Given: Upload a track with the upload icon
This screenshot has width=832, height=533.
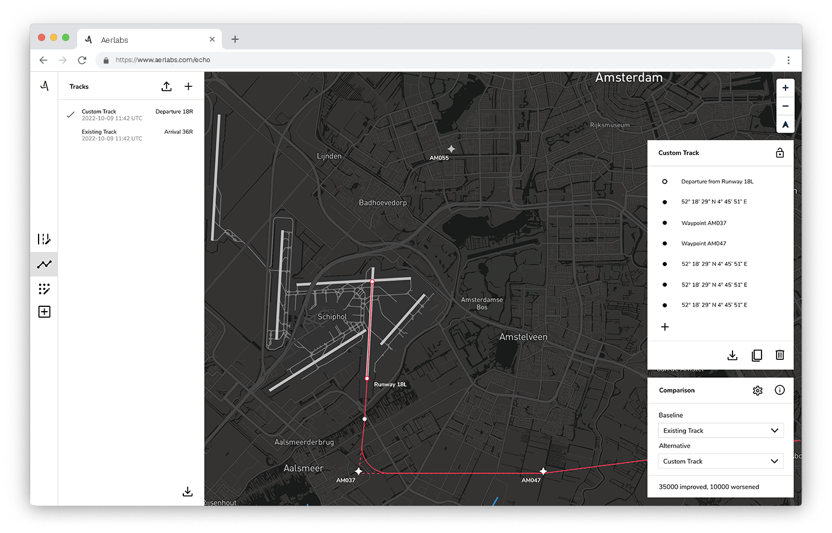Looking at the screenshot, I should click(x=166, y=86).
